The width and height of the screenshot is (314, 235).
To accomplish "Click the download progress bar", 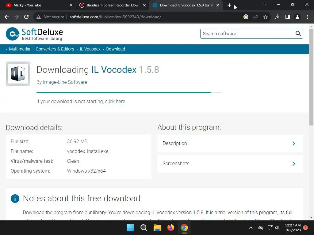I will click(129, 92).
